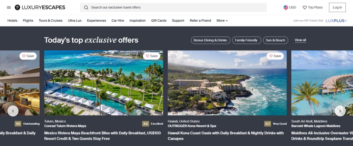Select the Bonus Dining & Drinks filter
Image resolution: width=353 pixels, height=146 pixels.
[x=211, y=40]
